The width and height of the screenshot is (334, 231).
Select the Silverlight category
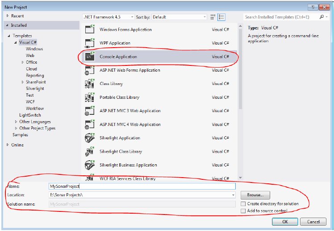coord(35,89)
